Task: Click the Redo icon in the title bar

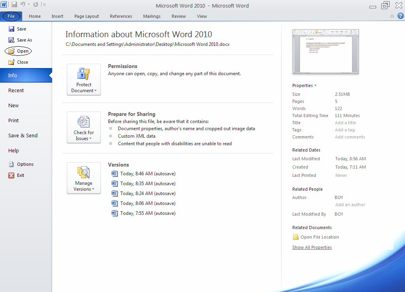Action: [x=36, y=4]
